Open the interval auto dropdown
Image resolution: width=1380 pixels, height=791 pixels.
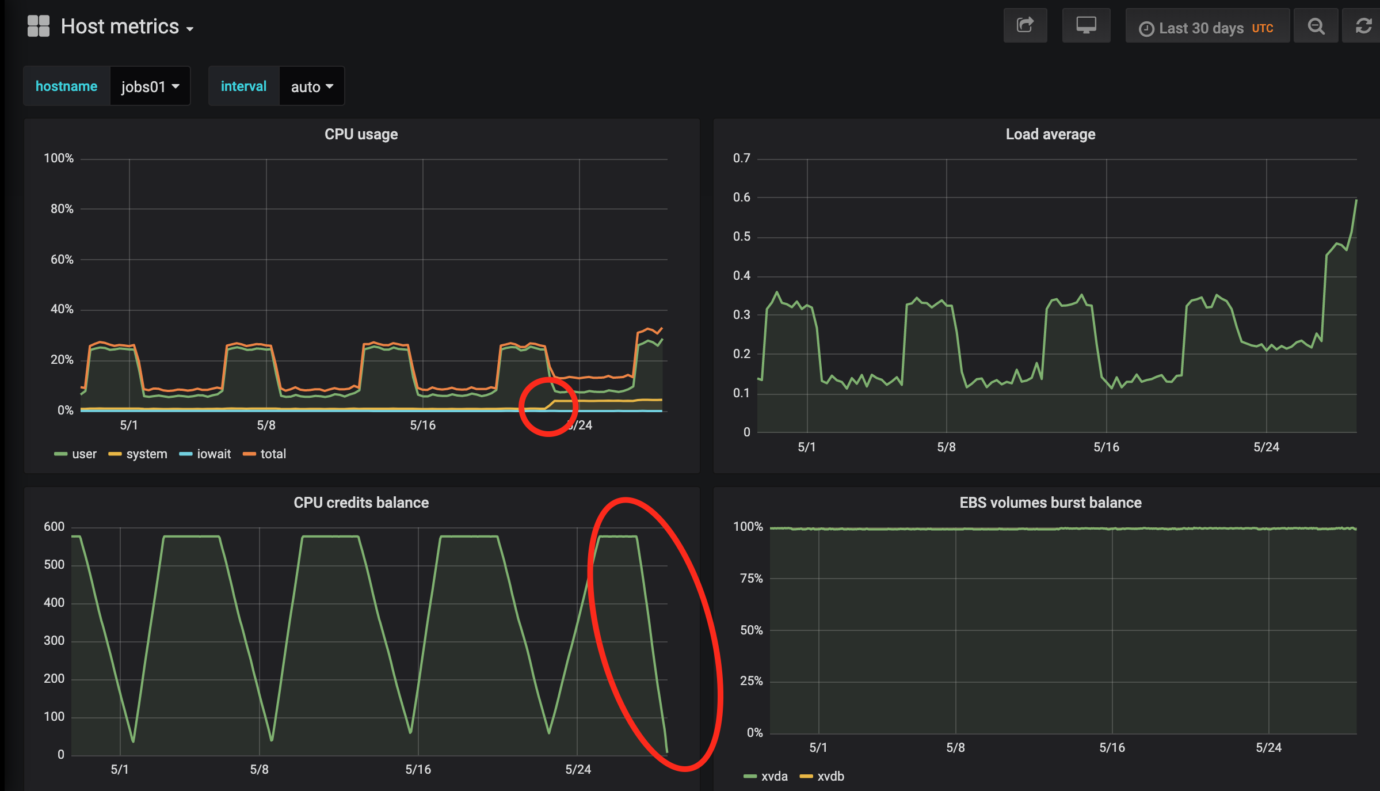pos(311,86)
